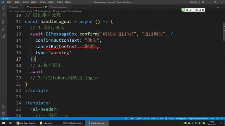225x126 pixels.
Task: Click the Sogou voice input microphone icon
Action: coord(200,10)
